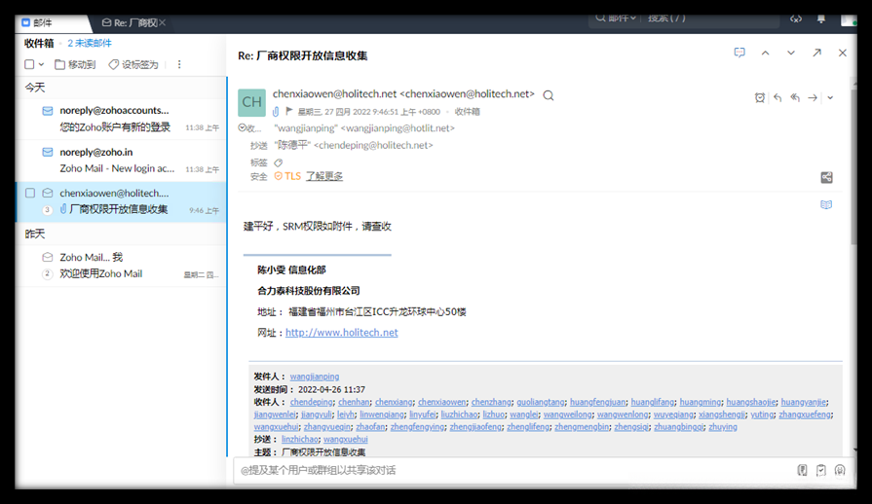Click the round rightmost icon in comment bar
This screenshot has height=504, width=872.
pyautogui.click(x=840, y=470)
